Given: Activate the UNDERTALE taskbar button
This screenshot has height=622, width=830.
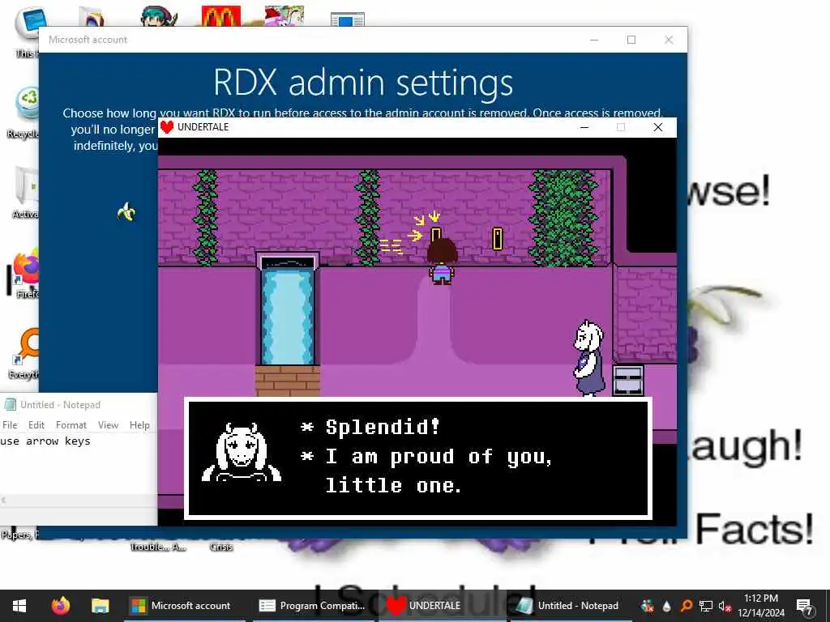Looking at the screenshot, I should [x=443, y=606].
